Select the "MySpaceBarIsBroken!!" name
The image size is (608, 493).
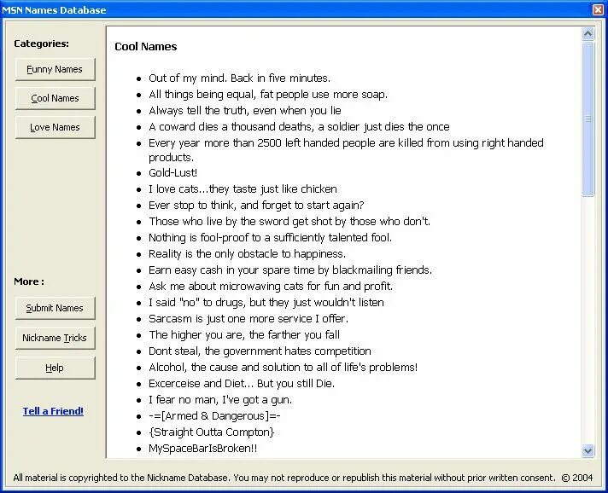tap(202, 449)
